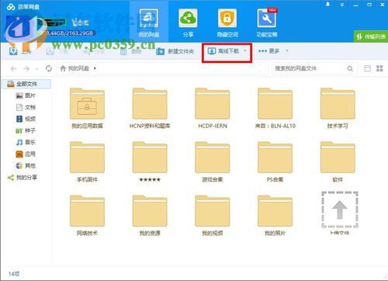Expand the 离线下载 dropdown arrow
Image resolution: width=388 pixels, height=281 pixels.
pos(245,51)
